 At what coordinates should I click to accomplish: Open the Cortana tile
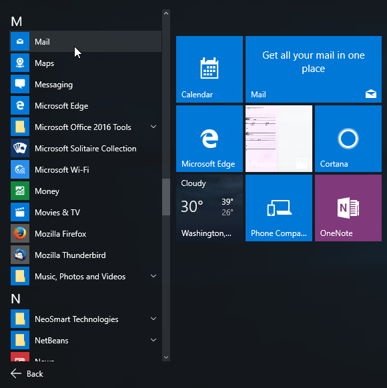(x=348, y=139)
